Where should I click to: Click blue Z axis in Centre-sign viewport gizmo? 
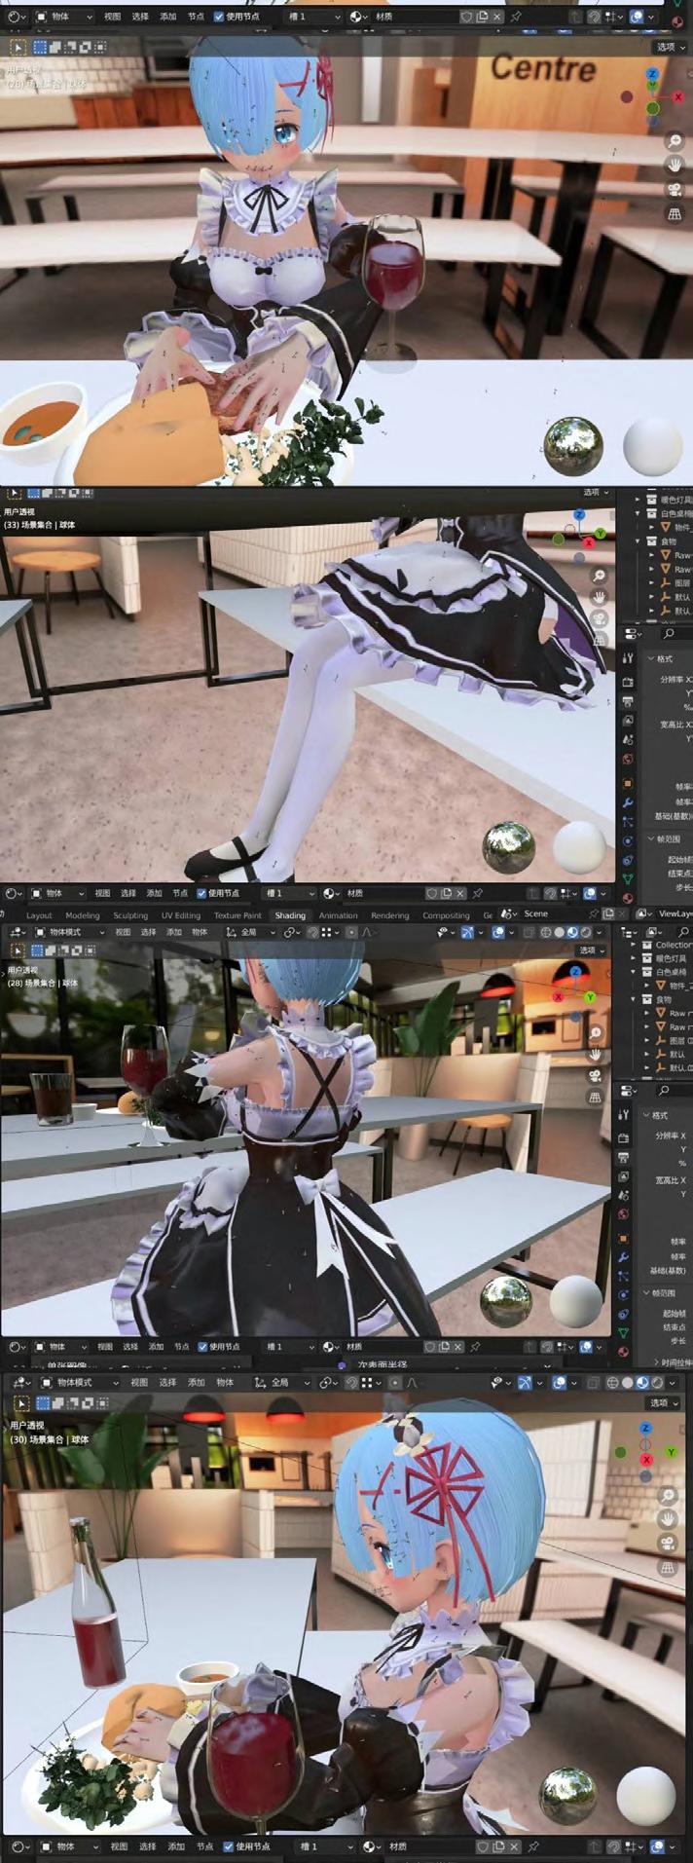pyautogui.click(x=652, y=74)
